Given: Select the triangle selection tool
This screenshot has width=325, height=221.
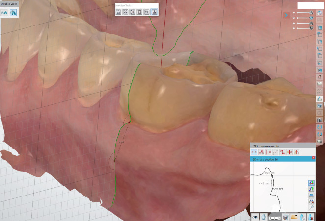Looking at the screenshot, I should pyautogui.click(x=118, y=12).
